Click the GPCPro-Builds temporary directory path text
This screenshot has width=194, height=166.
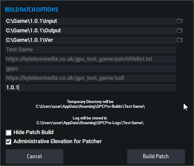tap(90, 106)
